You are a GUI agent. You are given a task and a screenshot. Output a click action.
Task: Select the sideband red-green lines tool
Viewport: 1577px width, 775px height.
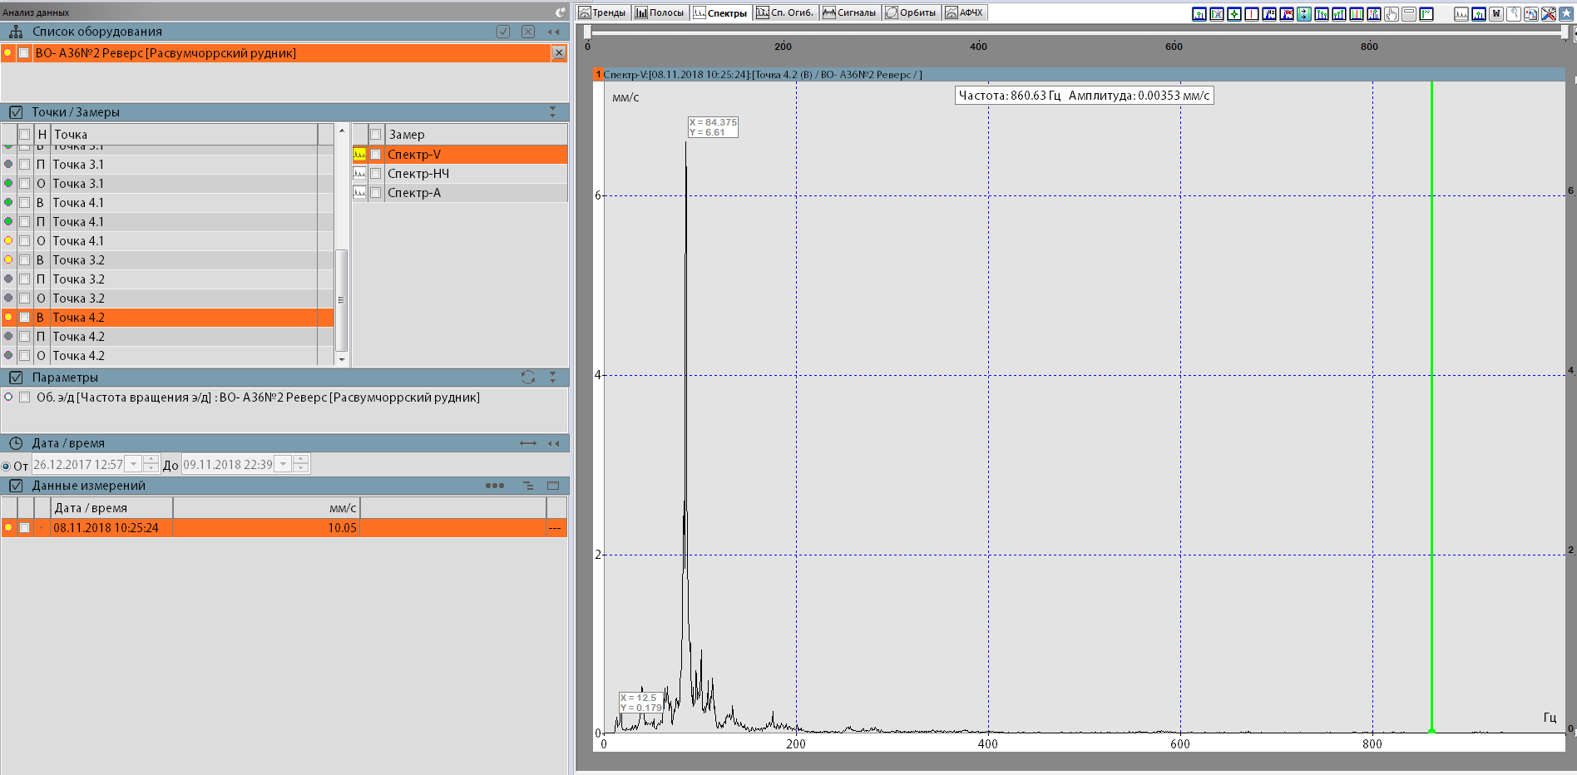pos(1357,14)
